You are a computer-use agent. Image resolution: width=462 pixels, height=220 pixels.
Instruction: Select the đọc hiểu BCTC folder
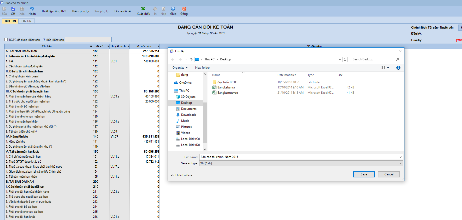click(x=225, y=82)
